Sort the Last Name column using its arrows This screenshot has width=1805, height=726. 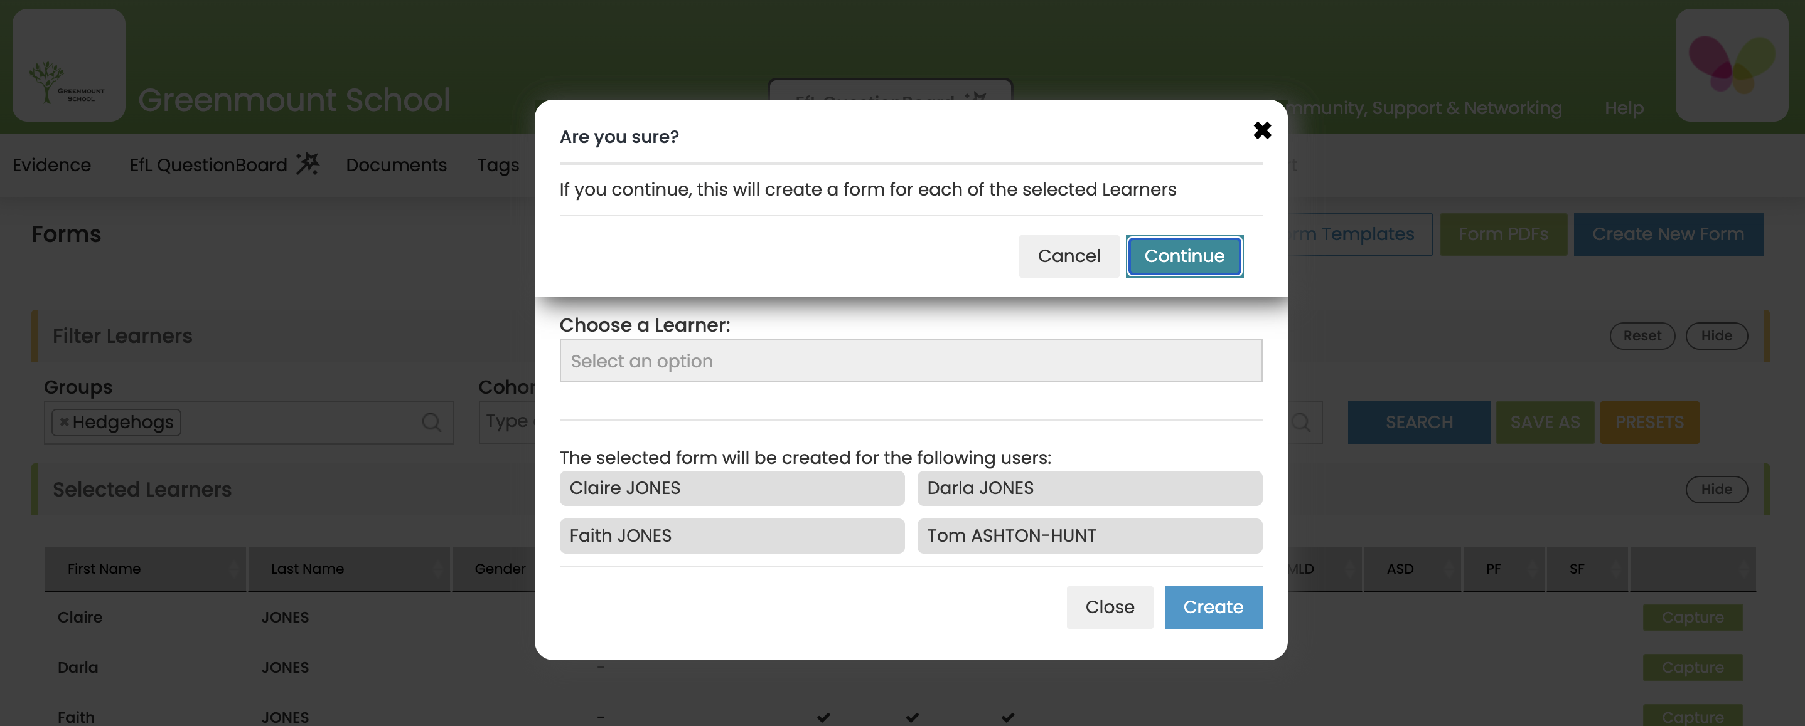439,569
